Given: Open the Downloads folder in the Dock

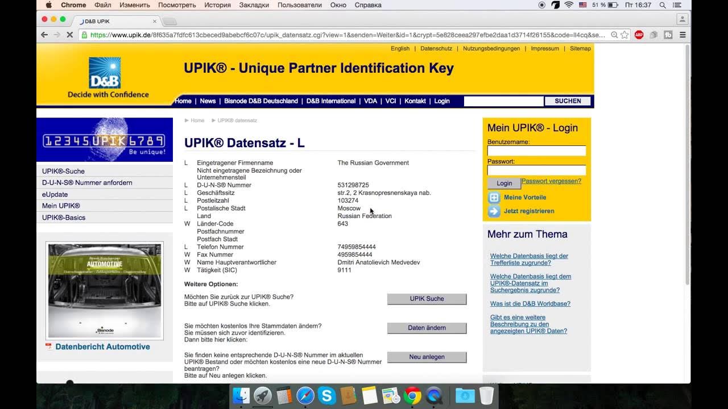Looking at the screenshot, I should [465, 395].
